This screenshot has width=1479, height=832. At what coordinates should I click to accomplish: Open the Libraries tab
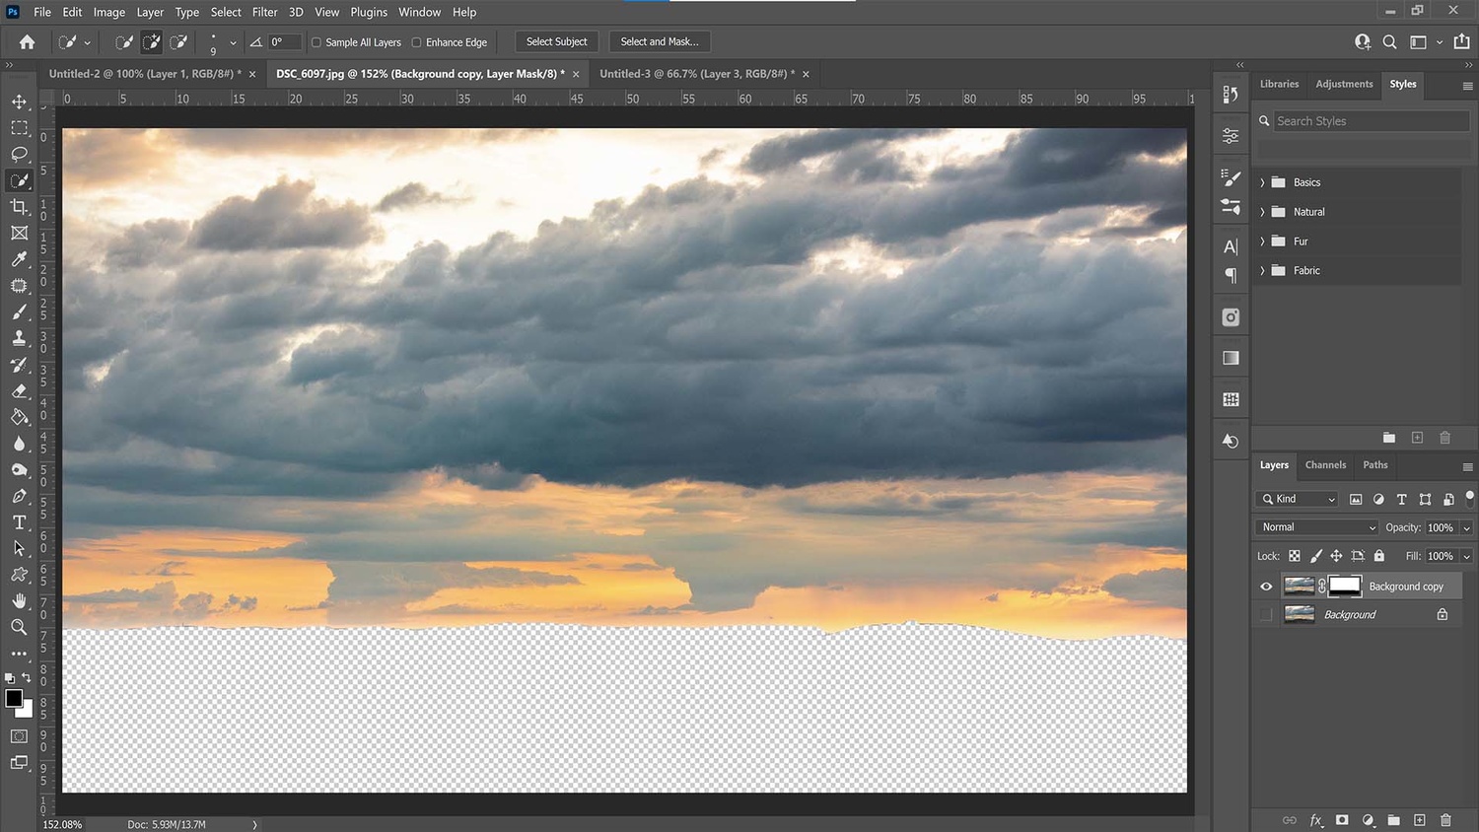pyautogui.click(x=1279, y=84)
